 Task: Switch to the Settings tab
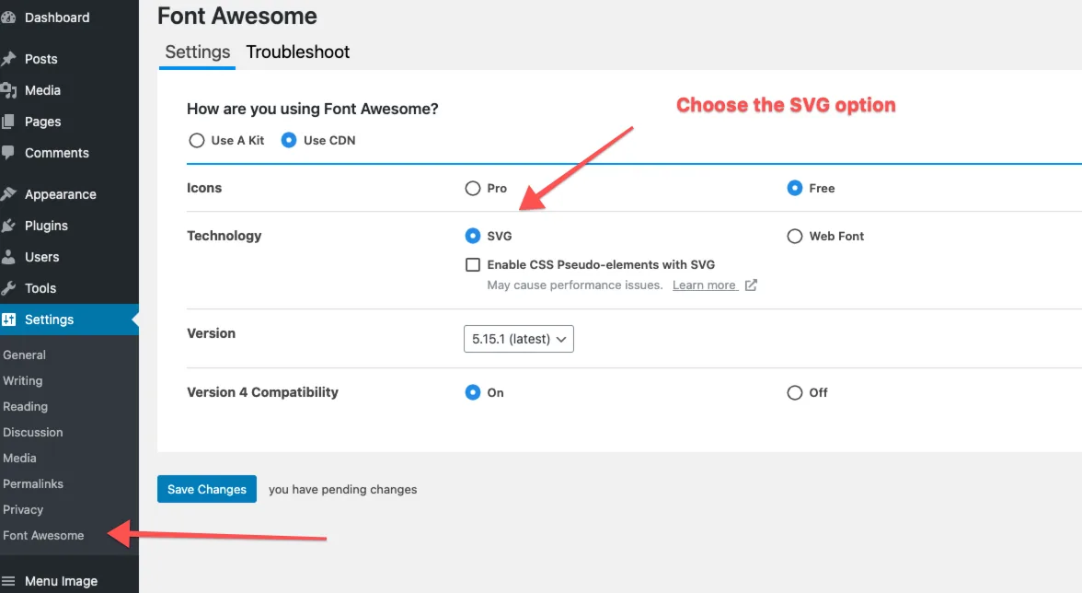point(197,52)
